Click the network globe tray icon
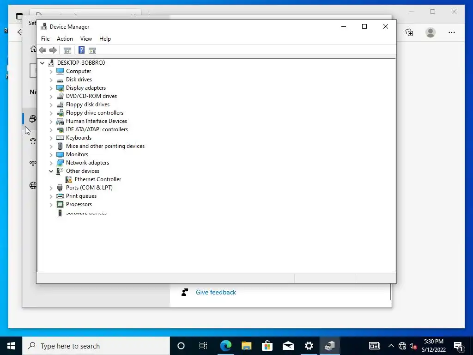This screenshot has width=473, height=355. [x=402, y=346]
